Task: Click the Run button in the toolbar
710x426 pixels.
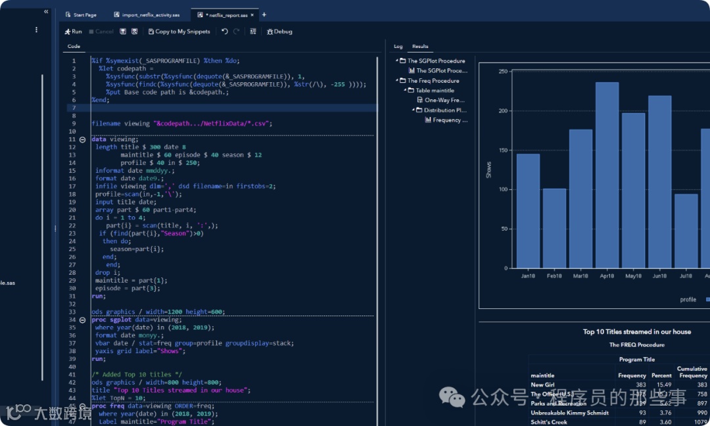Action: [74, 32]
